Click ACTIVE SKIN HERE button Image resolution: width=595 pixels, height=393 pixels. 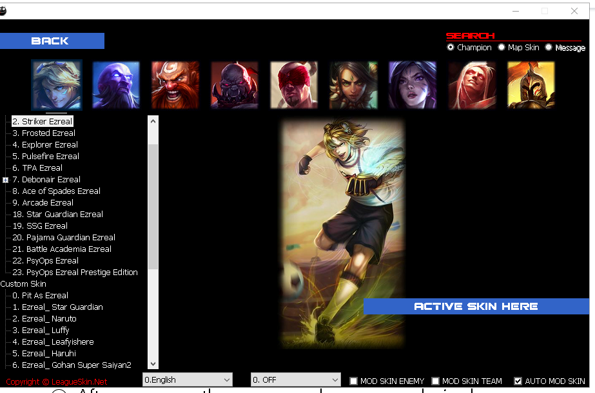[476, 307]
